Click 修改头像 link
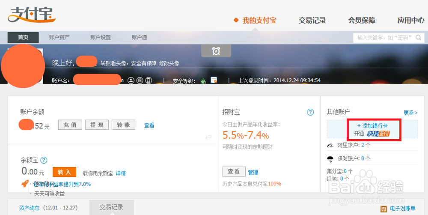 (169, 63)
